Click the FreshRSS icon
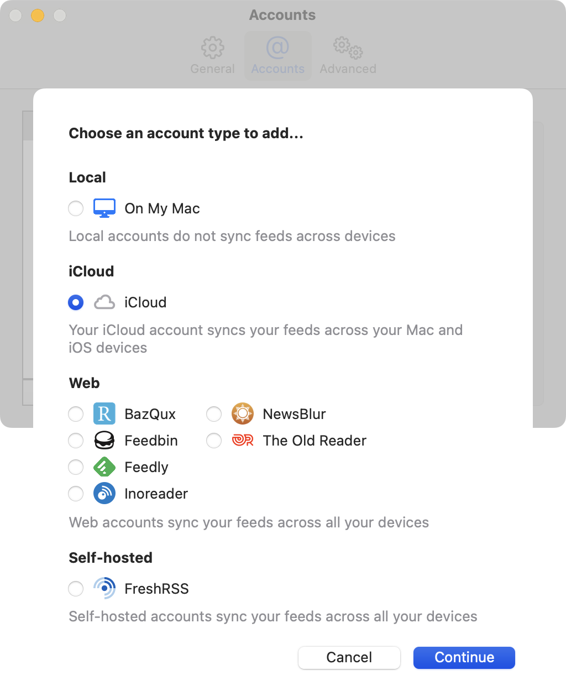Viewport: 566px width, 691px height. (x=104, y=588)
